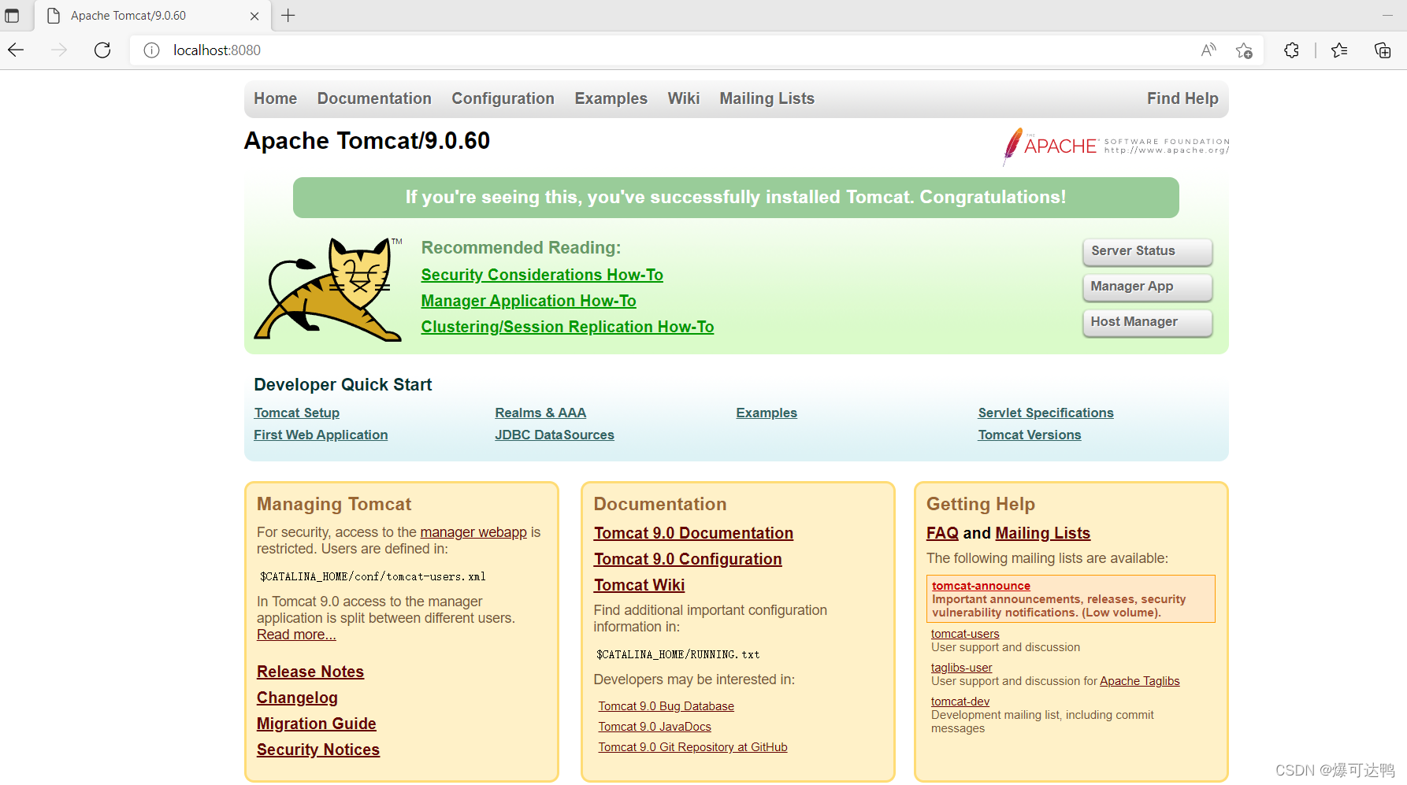This screenshot has width=1407, height=785.
Task: Open the Servlet Specifications link
Action: coord(1045,413)
